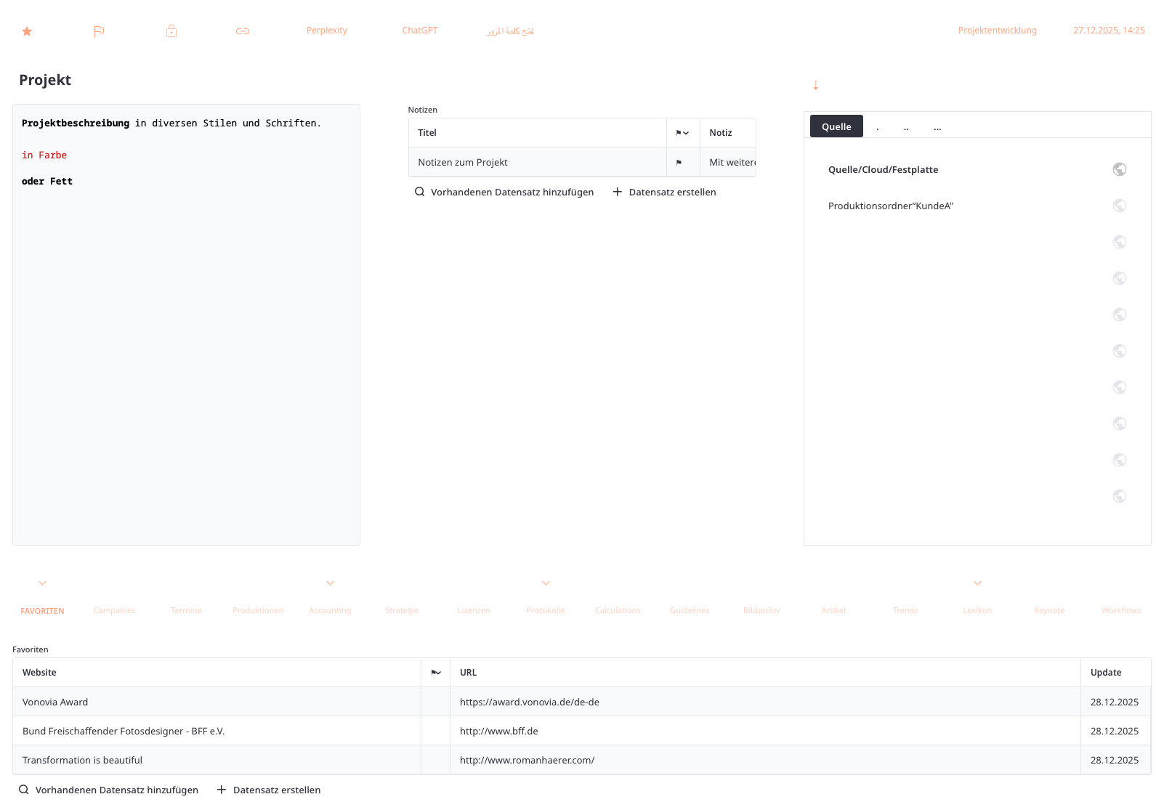Click the star favorite icon
This screenshot has height=810, width=1164.
pyautogui.click(x=27, y=31)
